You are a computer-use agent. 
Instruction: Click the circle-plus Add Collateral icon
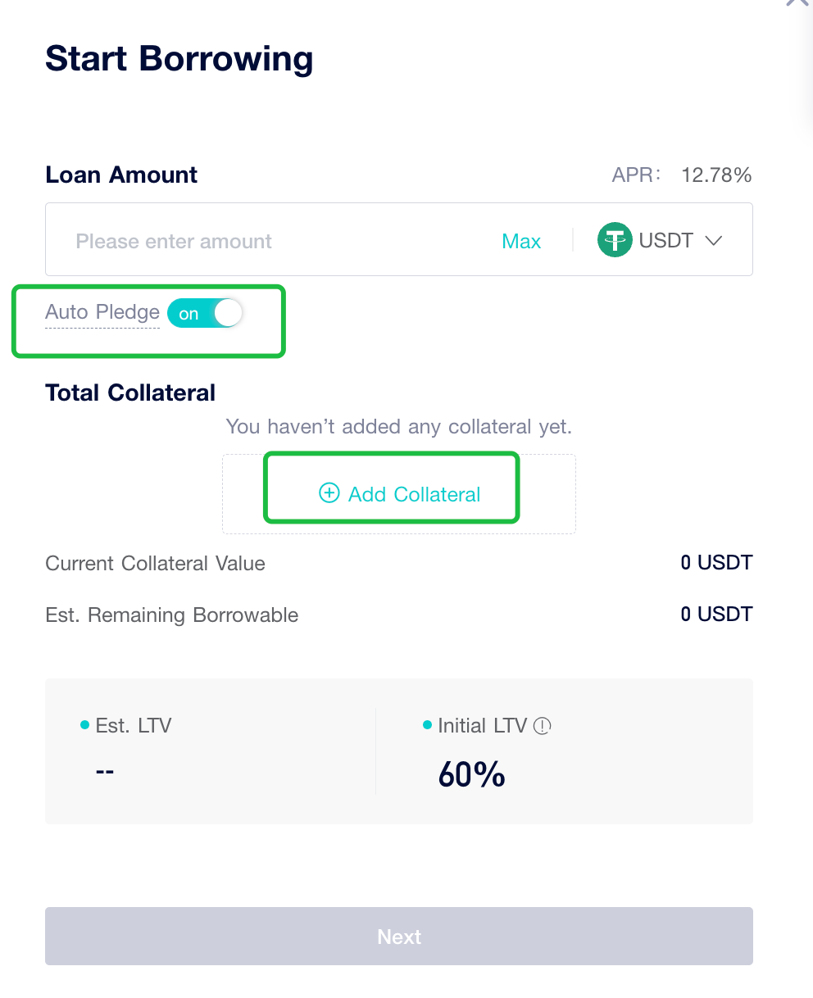[328, 493]
